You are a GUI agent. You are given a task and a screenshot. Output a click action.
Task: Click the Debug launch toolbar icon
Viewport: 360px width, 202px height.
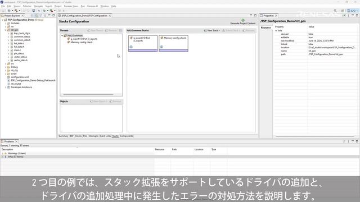44,11
